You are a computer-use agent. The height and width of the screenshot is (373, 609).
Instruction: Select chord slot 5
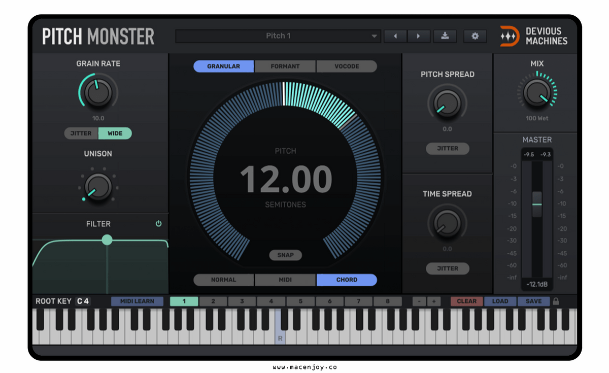point(300,301)
